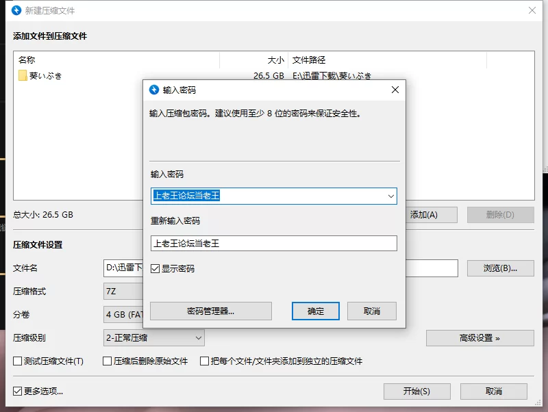This screenshot has width=548, height=412.
Task: Click the Bandizip logo in password dialog title
Action: (154, 90)
